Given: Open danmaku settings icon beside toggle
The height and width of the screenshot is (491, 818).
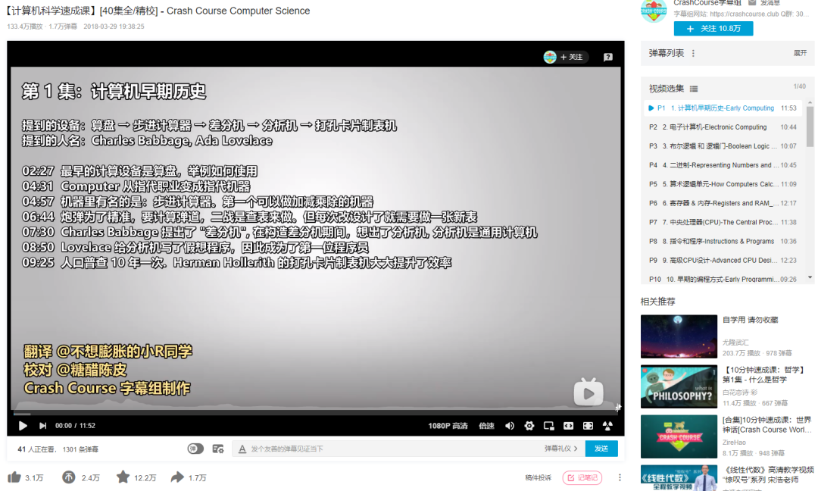Looking at the screenshot, I should click(x=218, y=449).
